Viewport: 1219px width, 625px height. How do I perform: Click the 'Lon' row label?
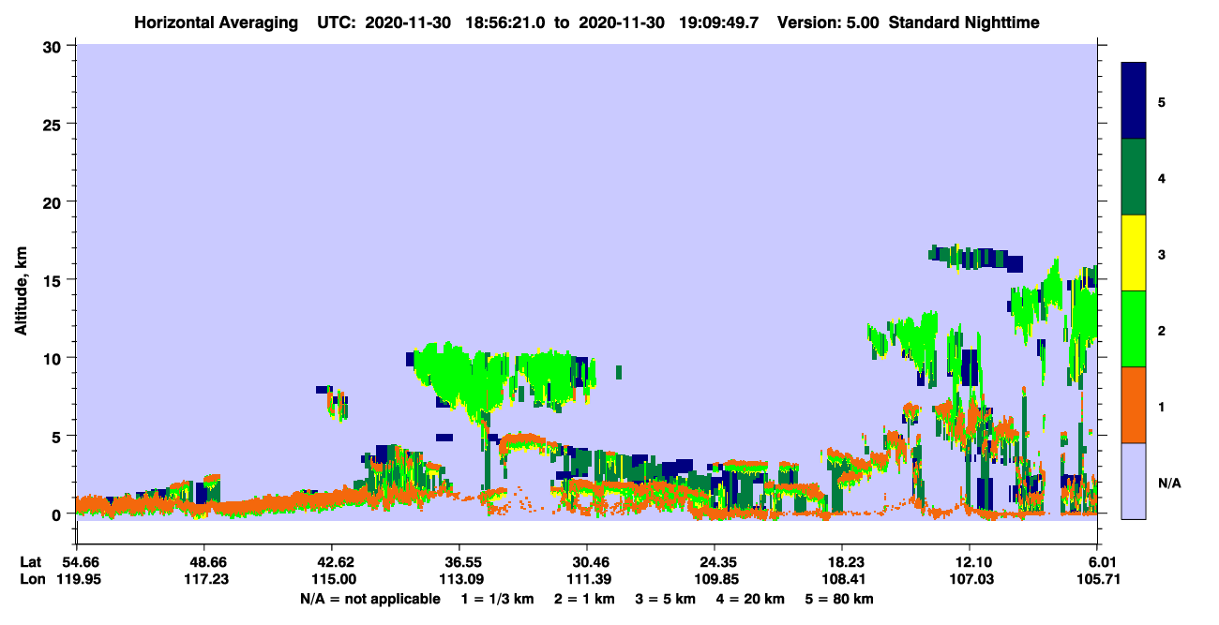tap(32, 579)
